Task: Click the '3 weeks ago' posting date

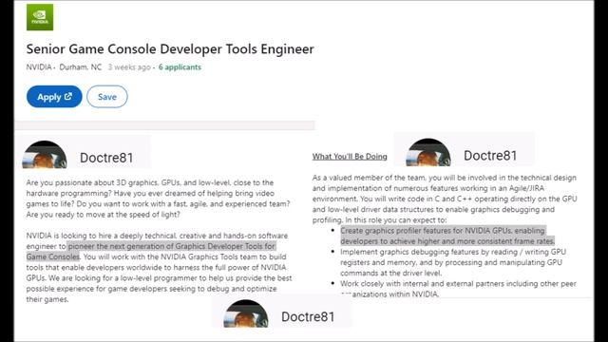Action: pos(129,67)
